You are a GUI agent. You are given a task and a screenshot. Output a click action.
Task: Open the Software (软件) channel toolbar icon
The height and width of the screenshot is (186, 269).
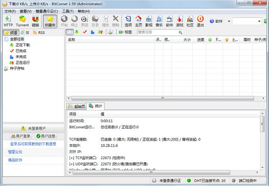pos(169,21)
